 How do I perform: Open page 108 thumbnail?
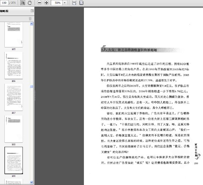[14, 129]
